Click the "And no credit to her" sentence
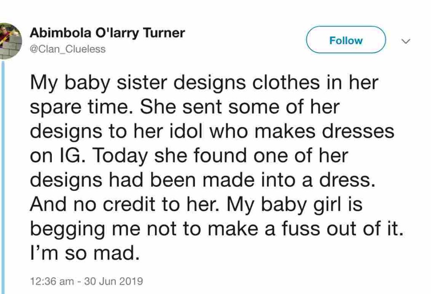This screenshot has height=294, width=431. click(x=125, y=205)
